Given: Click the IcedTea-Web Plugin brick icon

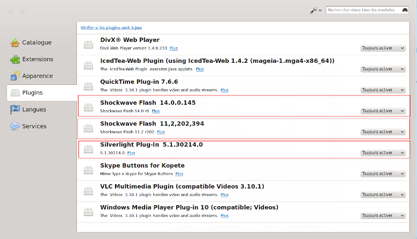Looking at the screenshot, I should [88, 65].
